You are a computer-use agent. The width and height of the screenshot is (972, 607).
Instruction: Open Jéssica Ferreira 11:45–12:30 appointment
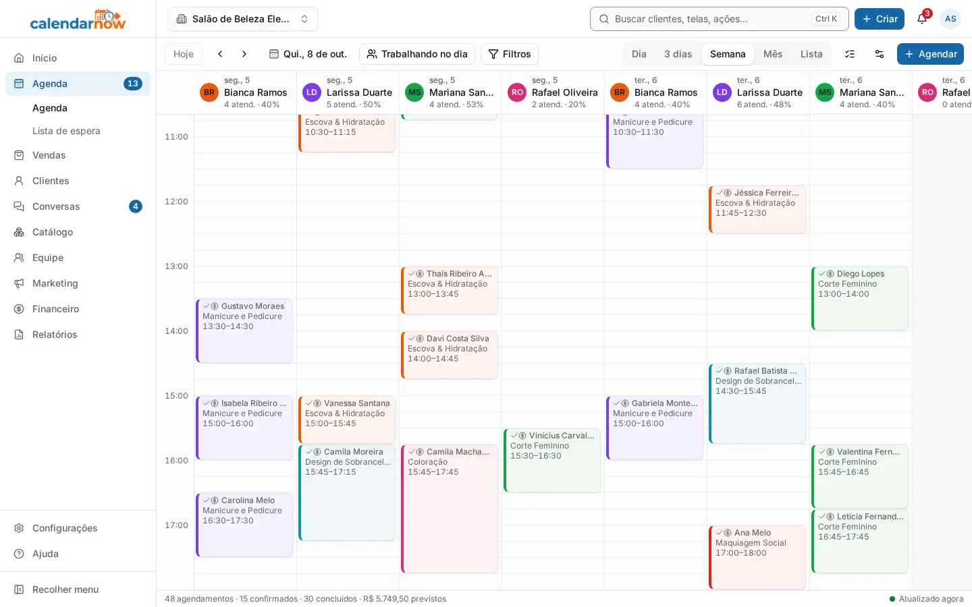(757, 209)
